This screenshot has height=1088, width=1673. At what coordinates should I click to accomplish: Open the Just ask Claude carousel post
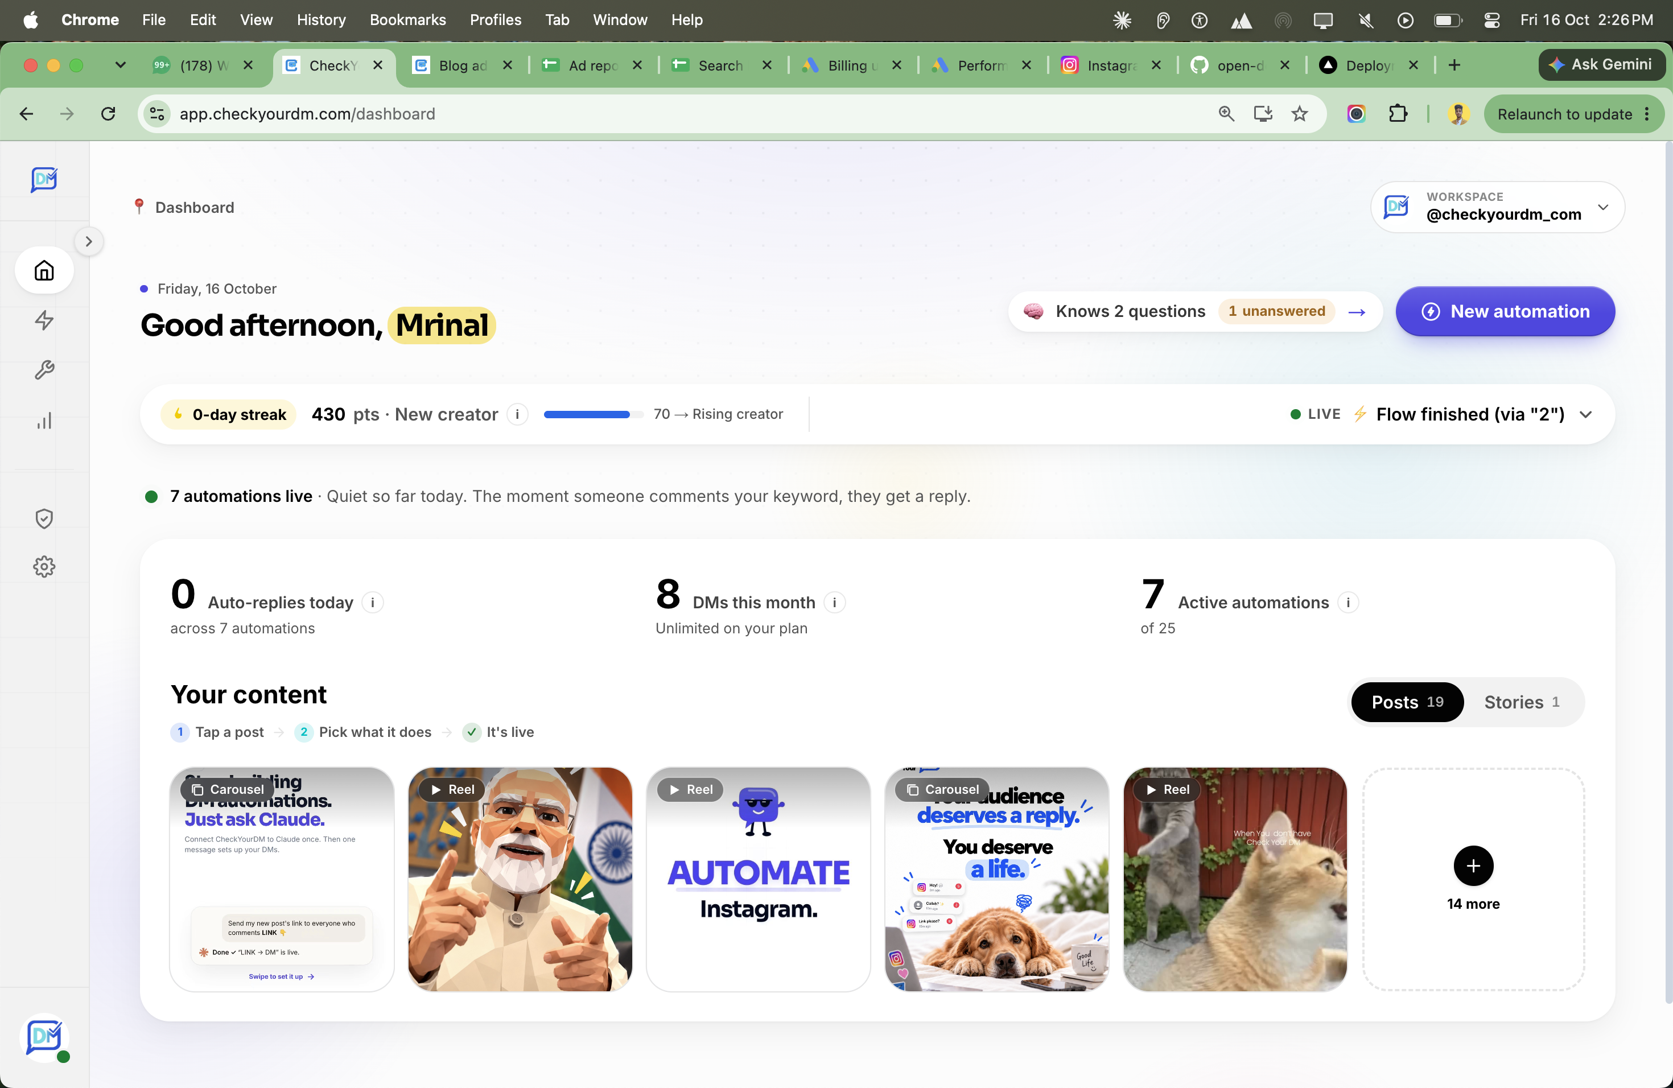pos(282,879)
